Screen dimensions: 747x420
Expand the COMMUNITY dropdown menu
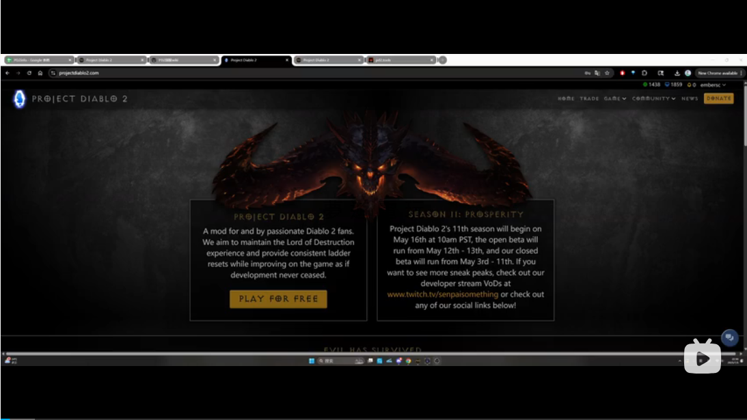point(653,98)
